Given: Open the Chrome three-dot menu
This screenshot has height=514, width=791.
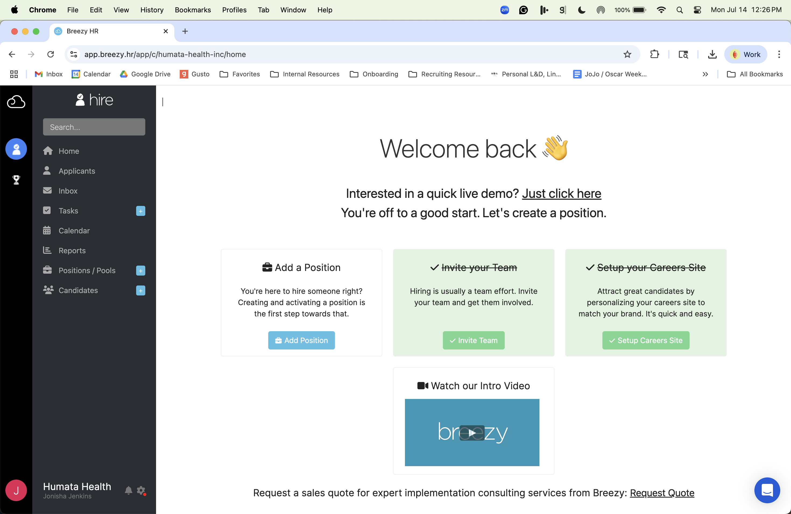Looking at the screenshot, I should pos(779,55).
